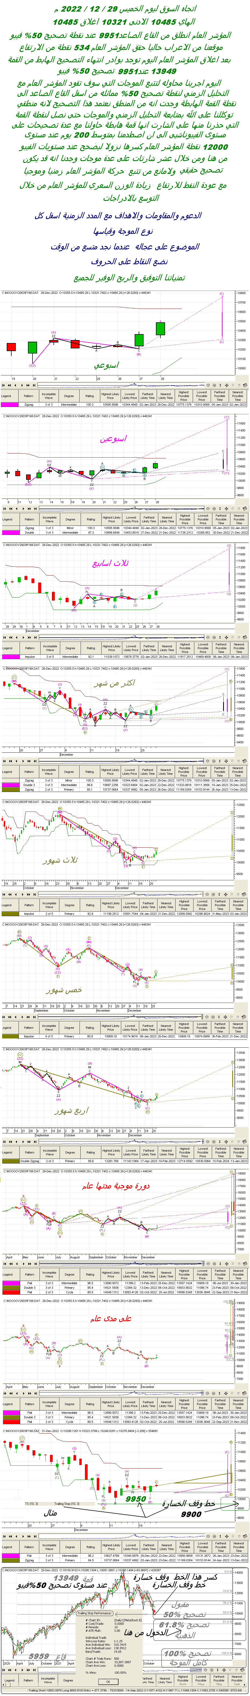Click the 'Rating' column header under the 'اسبوعي' chart
The height and width of the screenshot is (1696, 250).
point(90,396)
